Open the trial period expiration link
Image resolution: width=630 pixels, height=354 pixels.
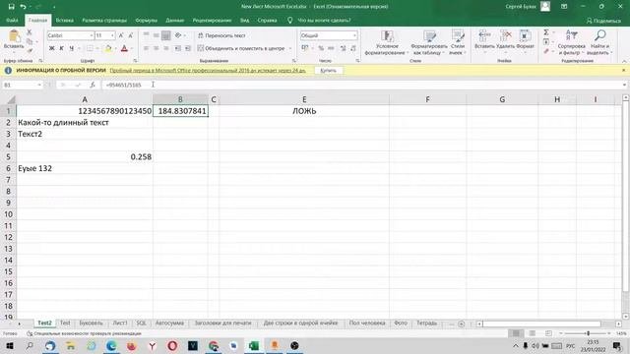pyautogui.click(x=208, y=70)
